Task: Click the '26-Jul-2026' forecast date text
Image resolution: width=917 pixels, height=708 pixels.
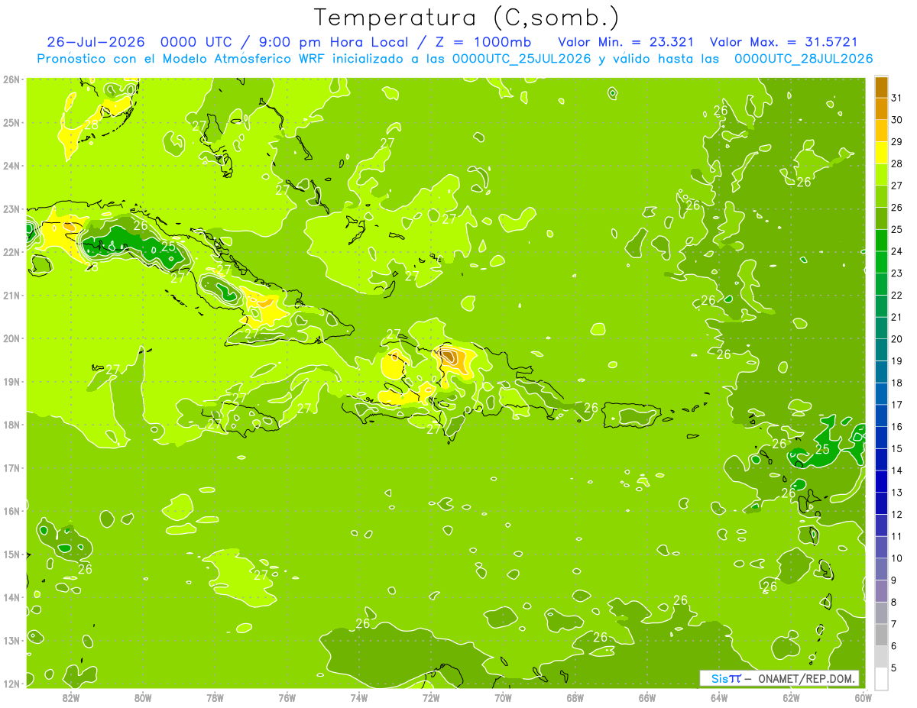Action: (x=95, y=41)
